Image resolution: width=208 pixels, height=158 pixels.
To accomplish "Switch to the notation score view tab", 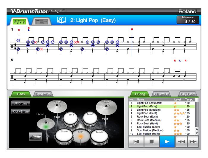I will (x=19, y=21).
